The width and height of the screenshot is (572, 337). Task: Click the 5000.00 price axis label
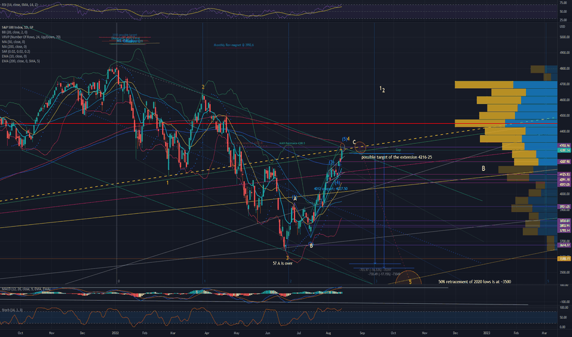564,37
